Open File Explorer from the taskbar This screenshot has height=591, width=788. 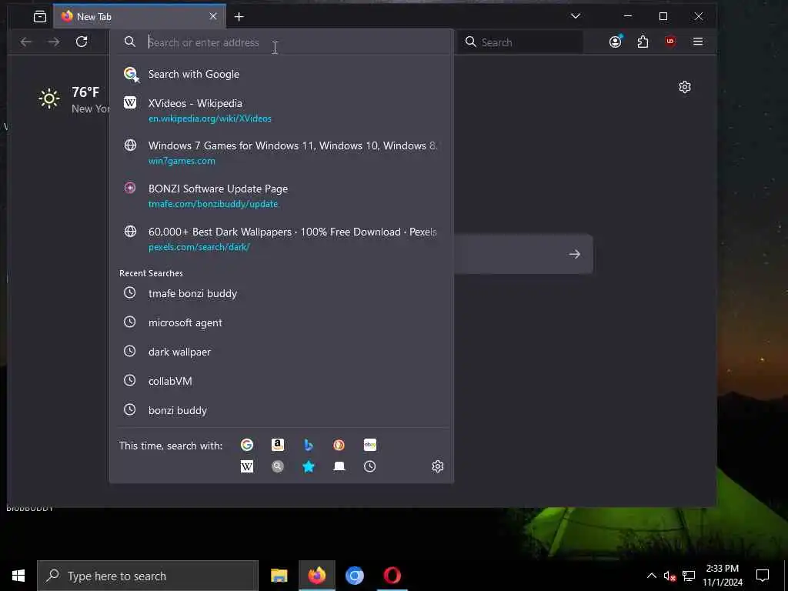coord(279,576)
